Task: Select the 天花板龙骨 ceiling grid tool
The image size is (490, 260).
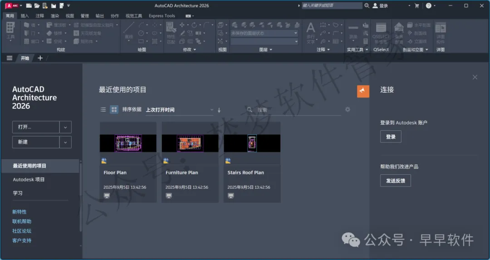Action: click(x=87, y=33)
